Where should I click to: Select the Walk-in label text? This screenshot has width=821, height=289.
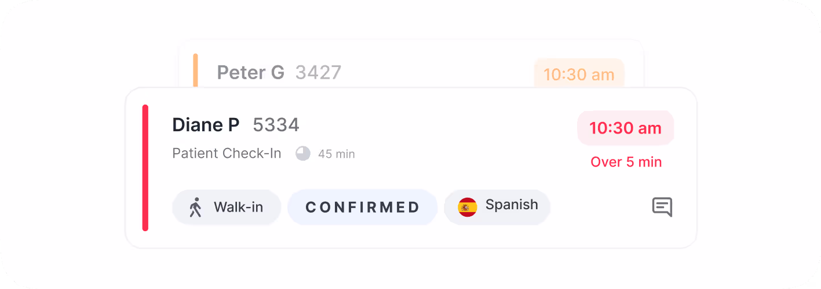(x=238, y=207)
